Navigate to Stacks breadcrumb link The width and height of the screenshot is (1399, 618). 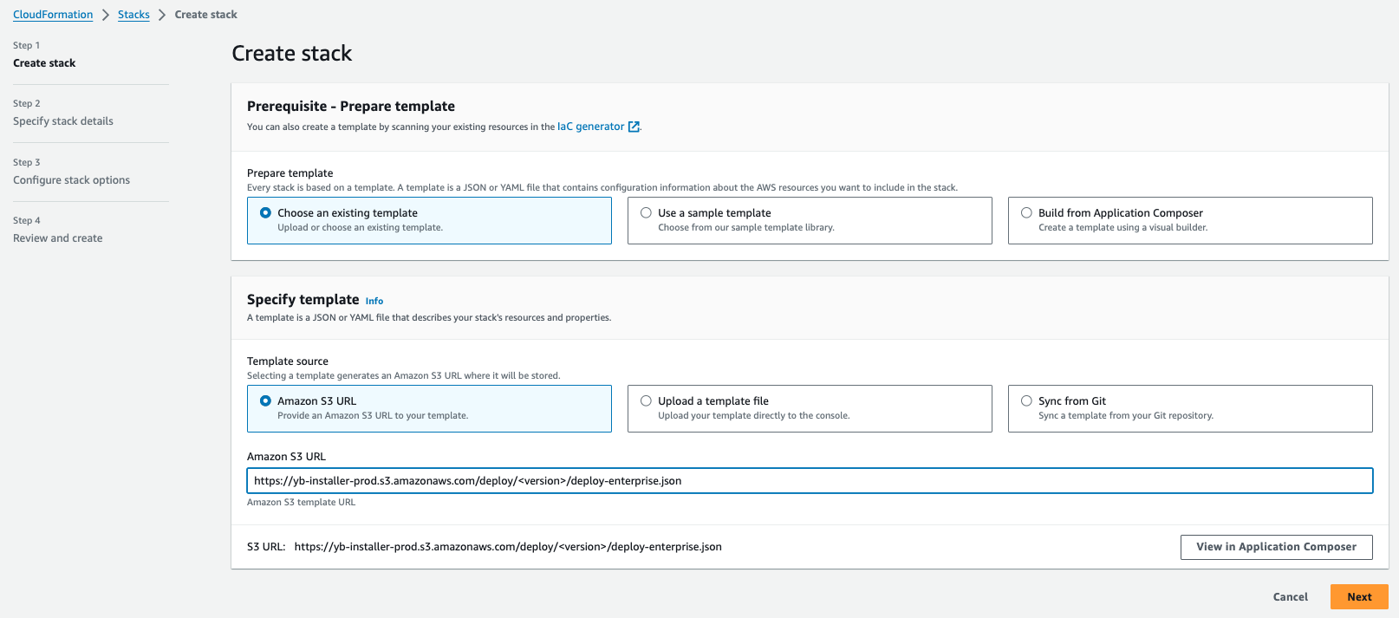click(133, 15)
